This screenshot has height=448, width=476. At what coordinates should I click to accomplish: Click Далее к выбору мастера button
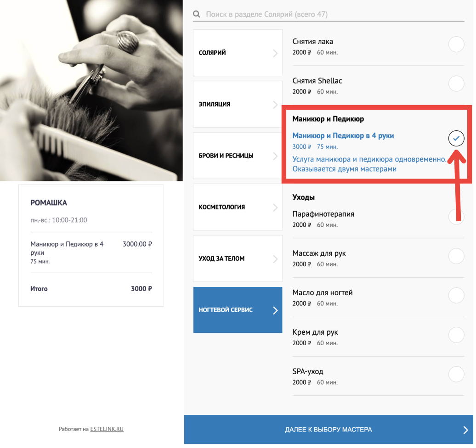(329, 430)
